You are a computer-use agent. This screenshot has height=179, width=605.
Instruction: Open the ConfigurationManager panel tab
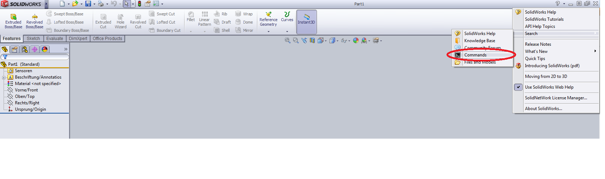click(x=25, y=49)
